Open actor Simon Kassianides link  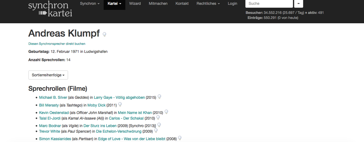pos(55,139)
